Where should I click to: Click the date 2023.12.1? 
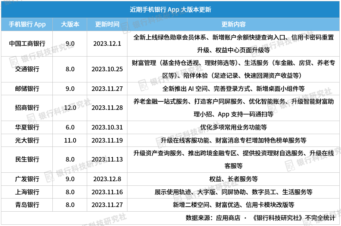[x=107, y=43]
